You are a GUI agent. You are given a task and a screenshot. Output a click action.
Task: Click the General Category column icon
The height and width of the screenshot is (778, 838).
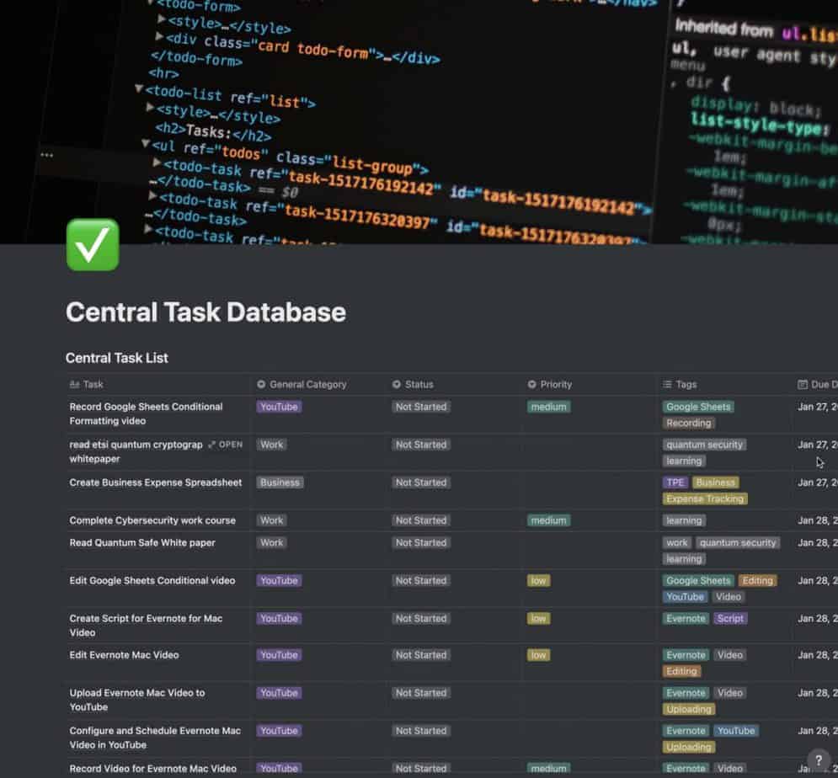pyautogui.click(x=261, y=384)
